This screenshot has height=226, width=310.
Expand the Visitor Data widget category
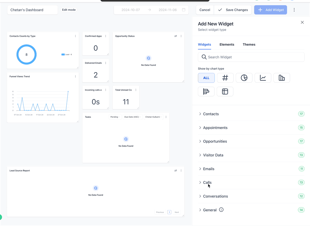tap(251, 155)
